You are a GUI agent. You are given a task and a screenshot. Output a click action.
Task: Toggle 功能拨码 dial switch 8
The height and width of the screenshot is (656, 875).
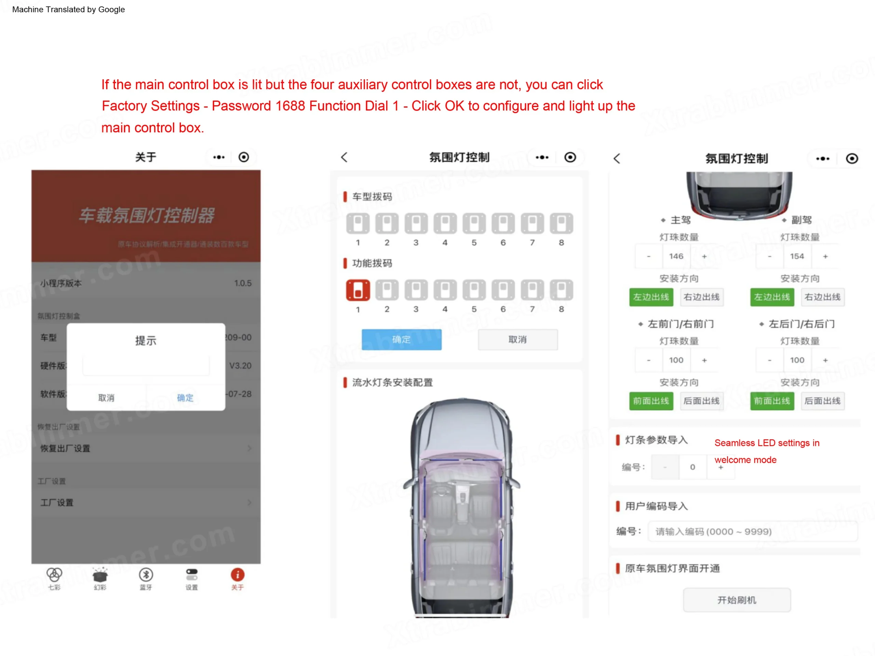point(561,290)
